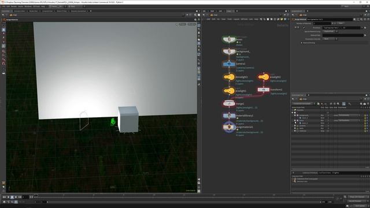The height and width of the screenshot is (208, 370).
Task: Select materials row in scene graph tree
Action: point(303,131)
